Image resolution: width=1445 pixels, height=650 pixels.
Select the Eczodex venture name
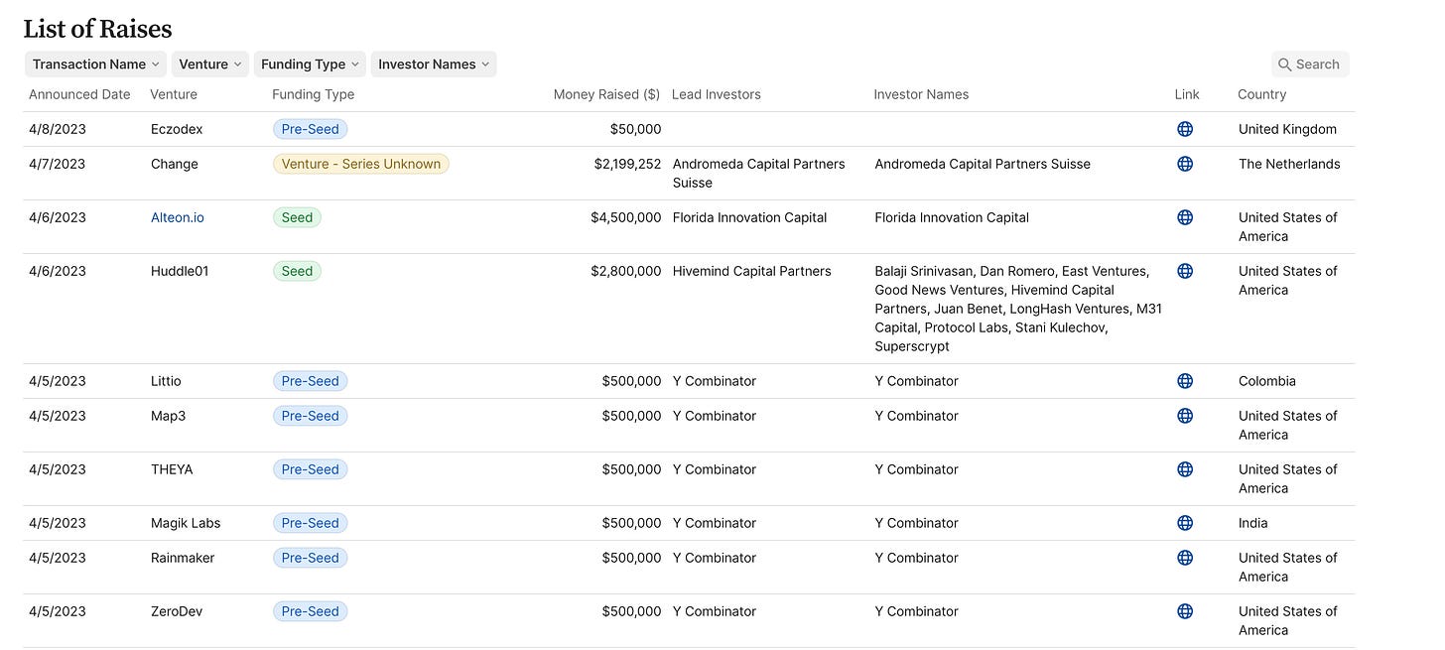point(179,129)
